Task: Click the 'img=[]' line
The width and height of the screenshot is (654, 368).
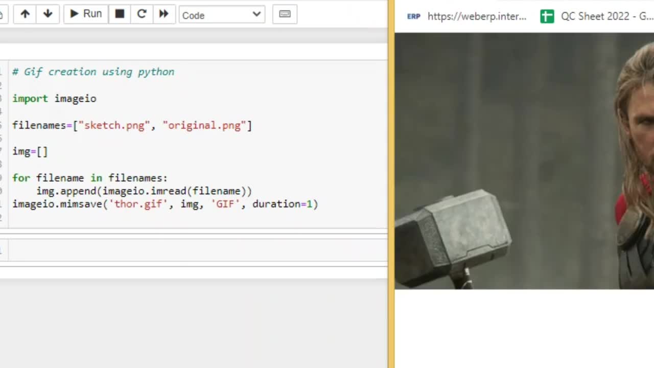Action: 30,151
